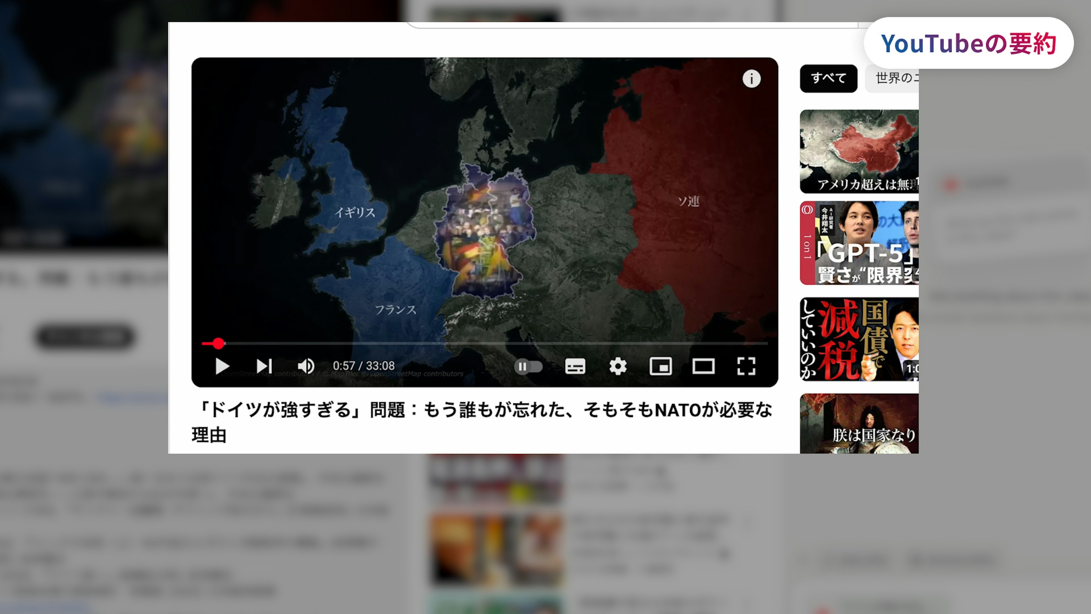Image resolution: width=1091 pixels, height=614 pixels.
Task: Mute audio via the speaker icon
Action: 306,366
